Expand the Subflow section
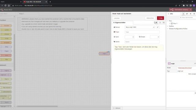Screen dimensions: 196x110 coord(168,26)
